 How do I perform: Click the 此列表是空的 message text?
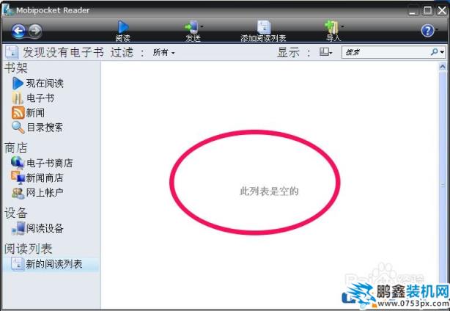[x=269, y=191]
